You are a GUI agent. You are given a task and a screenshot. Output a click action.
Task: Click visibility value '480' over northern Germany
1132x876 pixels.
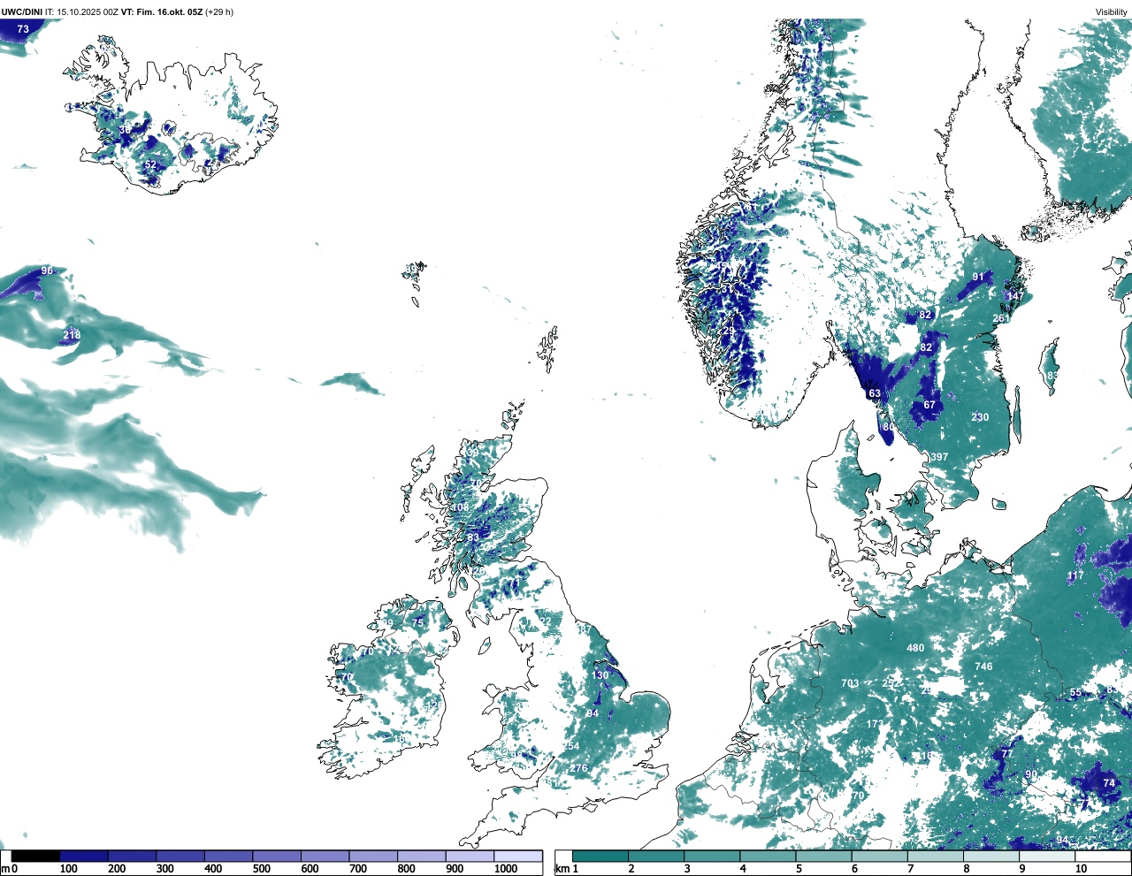pyautogui.click(x=915, y=648)
